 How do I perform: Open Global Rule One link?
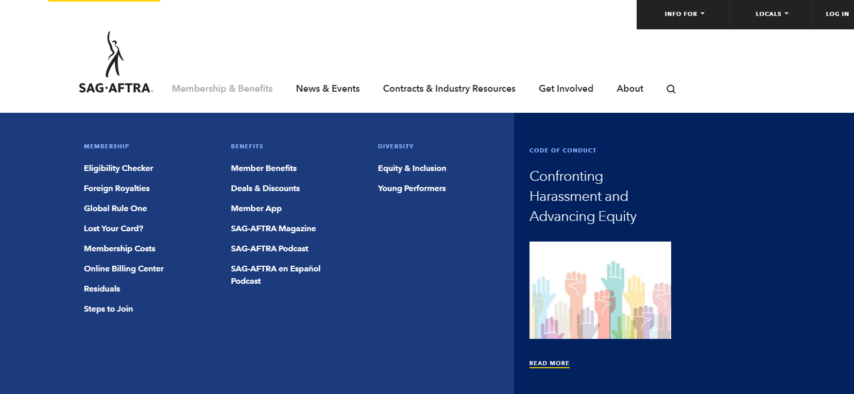[115, 209]
